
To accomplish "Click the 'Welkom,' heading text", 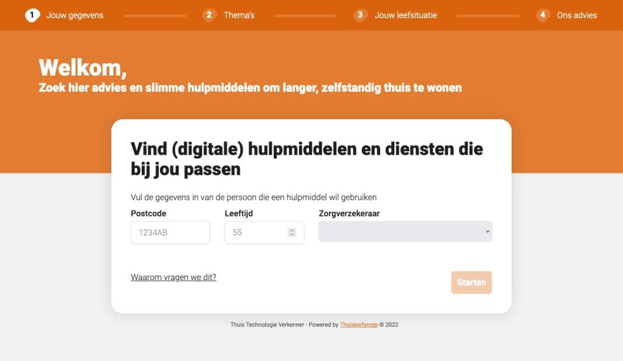I will coord(83,68).
